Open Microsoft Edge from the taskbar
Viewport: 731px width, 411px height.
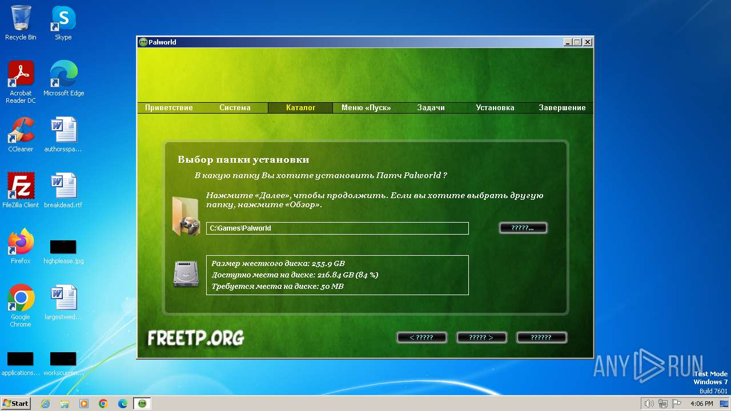tap(123, 404)
